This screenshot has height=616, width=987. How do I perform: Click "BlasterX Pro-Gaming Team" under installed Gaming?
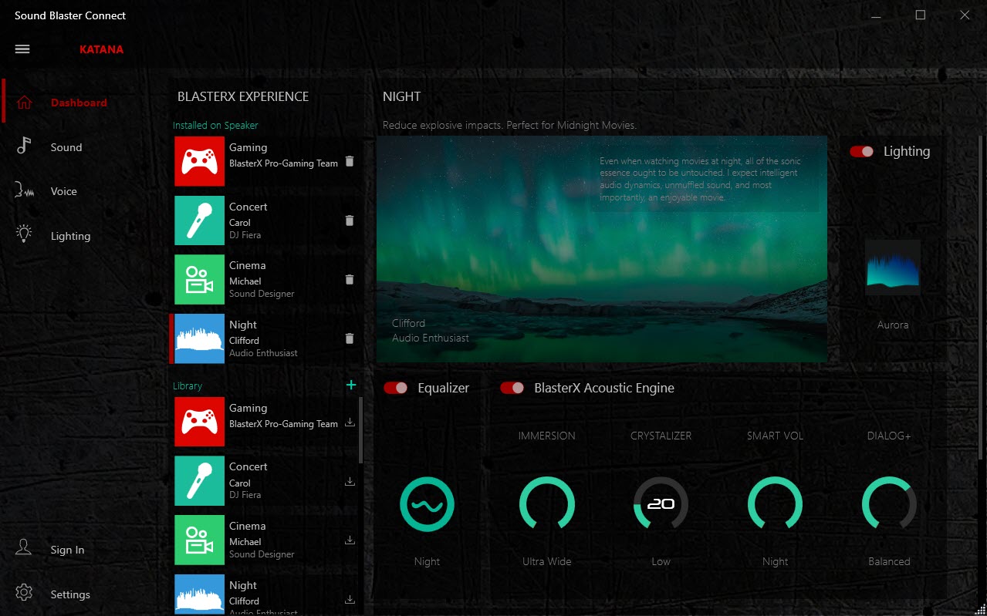coord(283,163)
